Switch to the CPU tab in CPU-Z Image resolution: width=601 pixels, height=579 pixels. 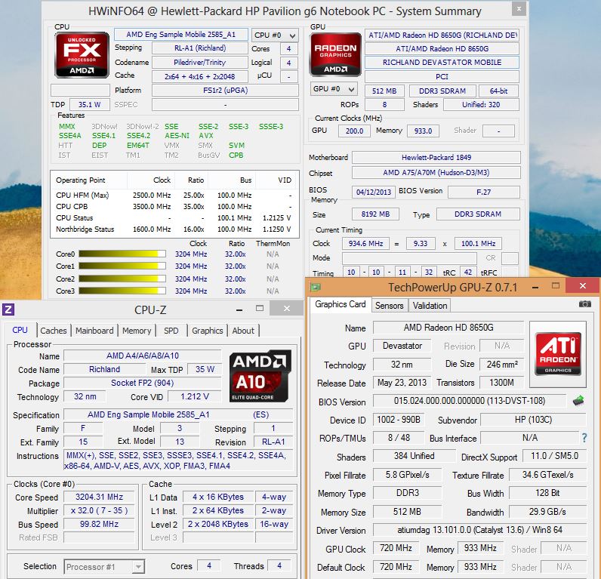[20, 331]
